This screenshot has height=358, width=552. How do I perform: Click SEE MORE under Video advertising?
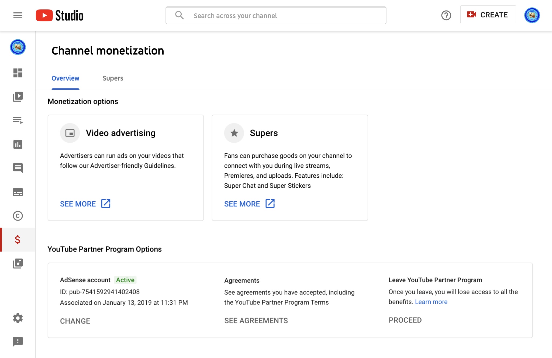85,204
